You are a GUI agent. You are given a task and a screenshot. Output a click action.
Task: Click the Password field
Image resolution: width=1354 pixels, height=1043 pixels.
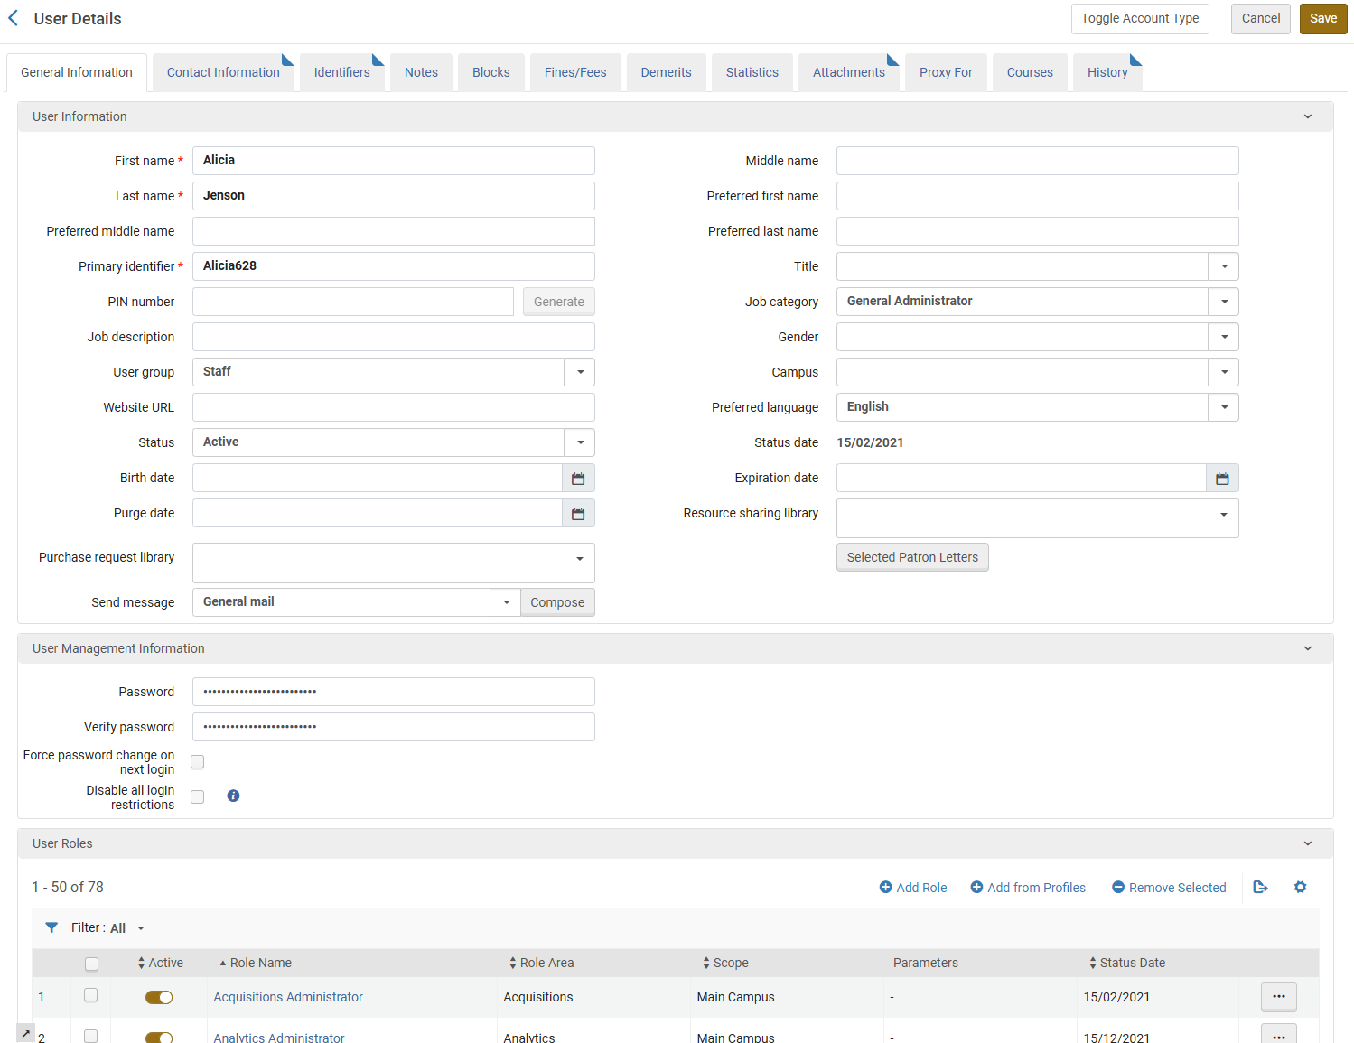click(394, 692)
